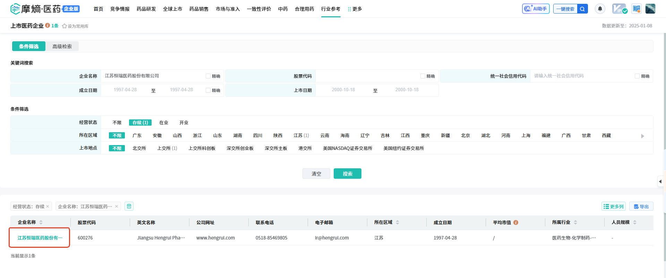Open the AI助手 assistant
This screenshot has width=666, height=278.
pos(536,9)
